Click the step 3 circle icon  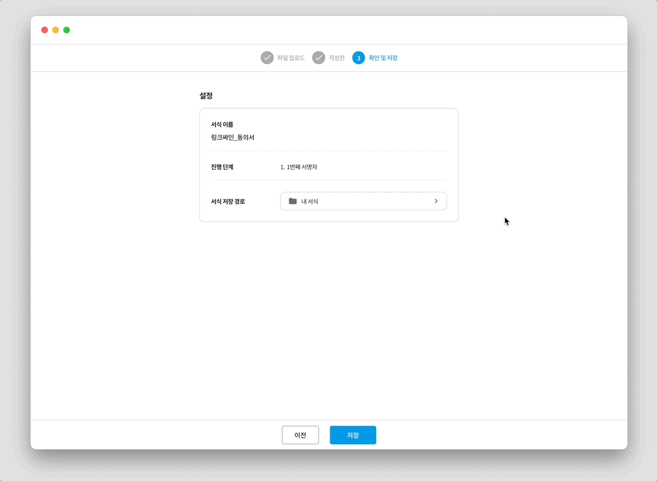point(358,58)
